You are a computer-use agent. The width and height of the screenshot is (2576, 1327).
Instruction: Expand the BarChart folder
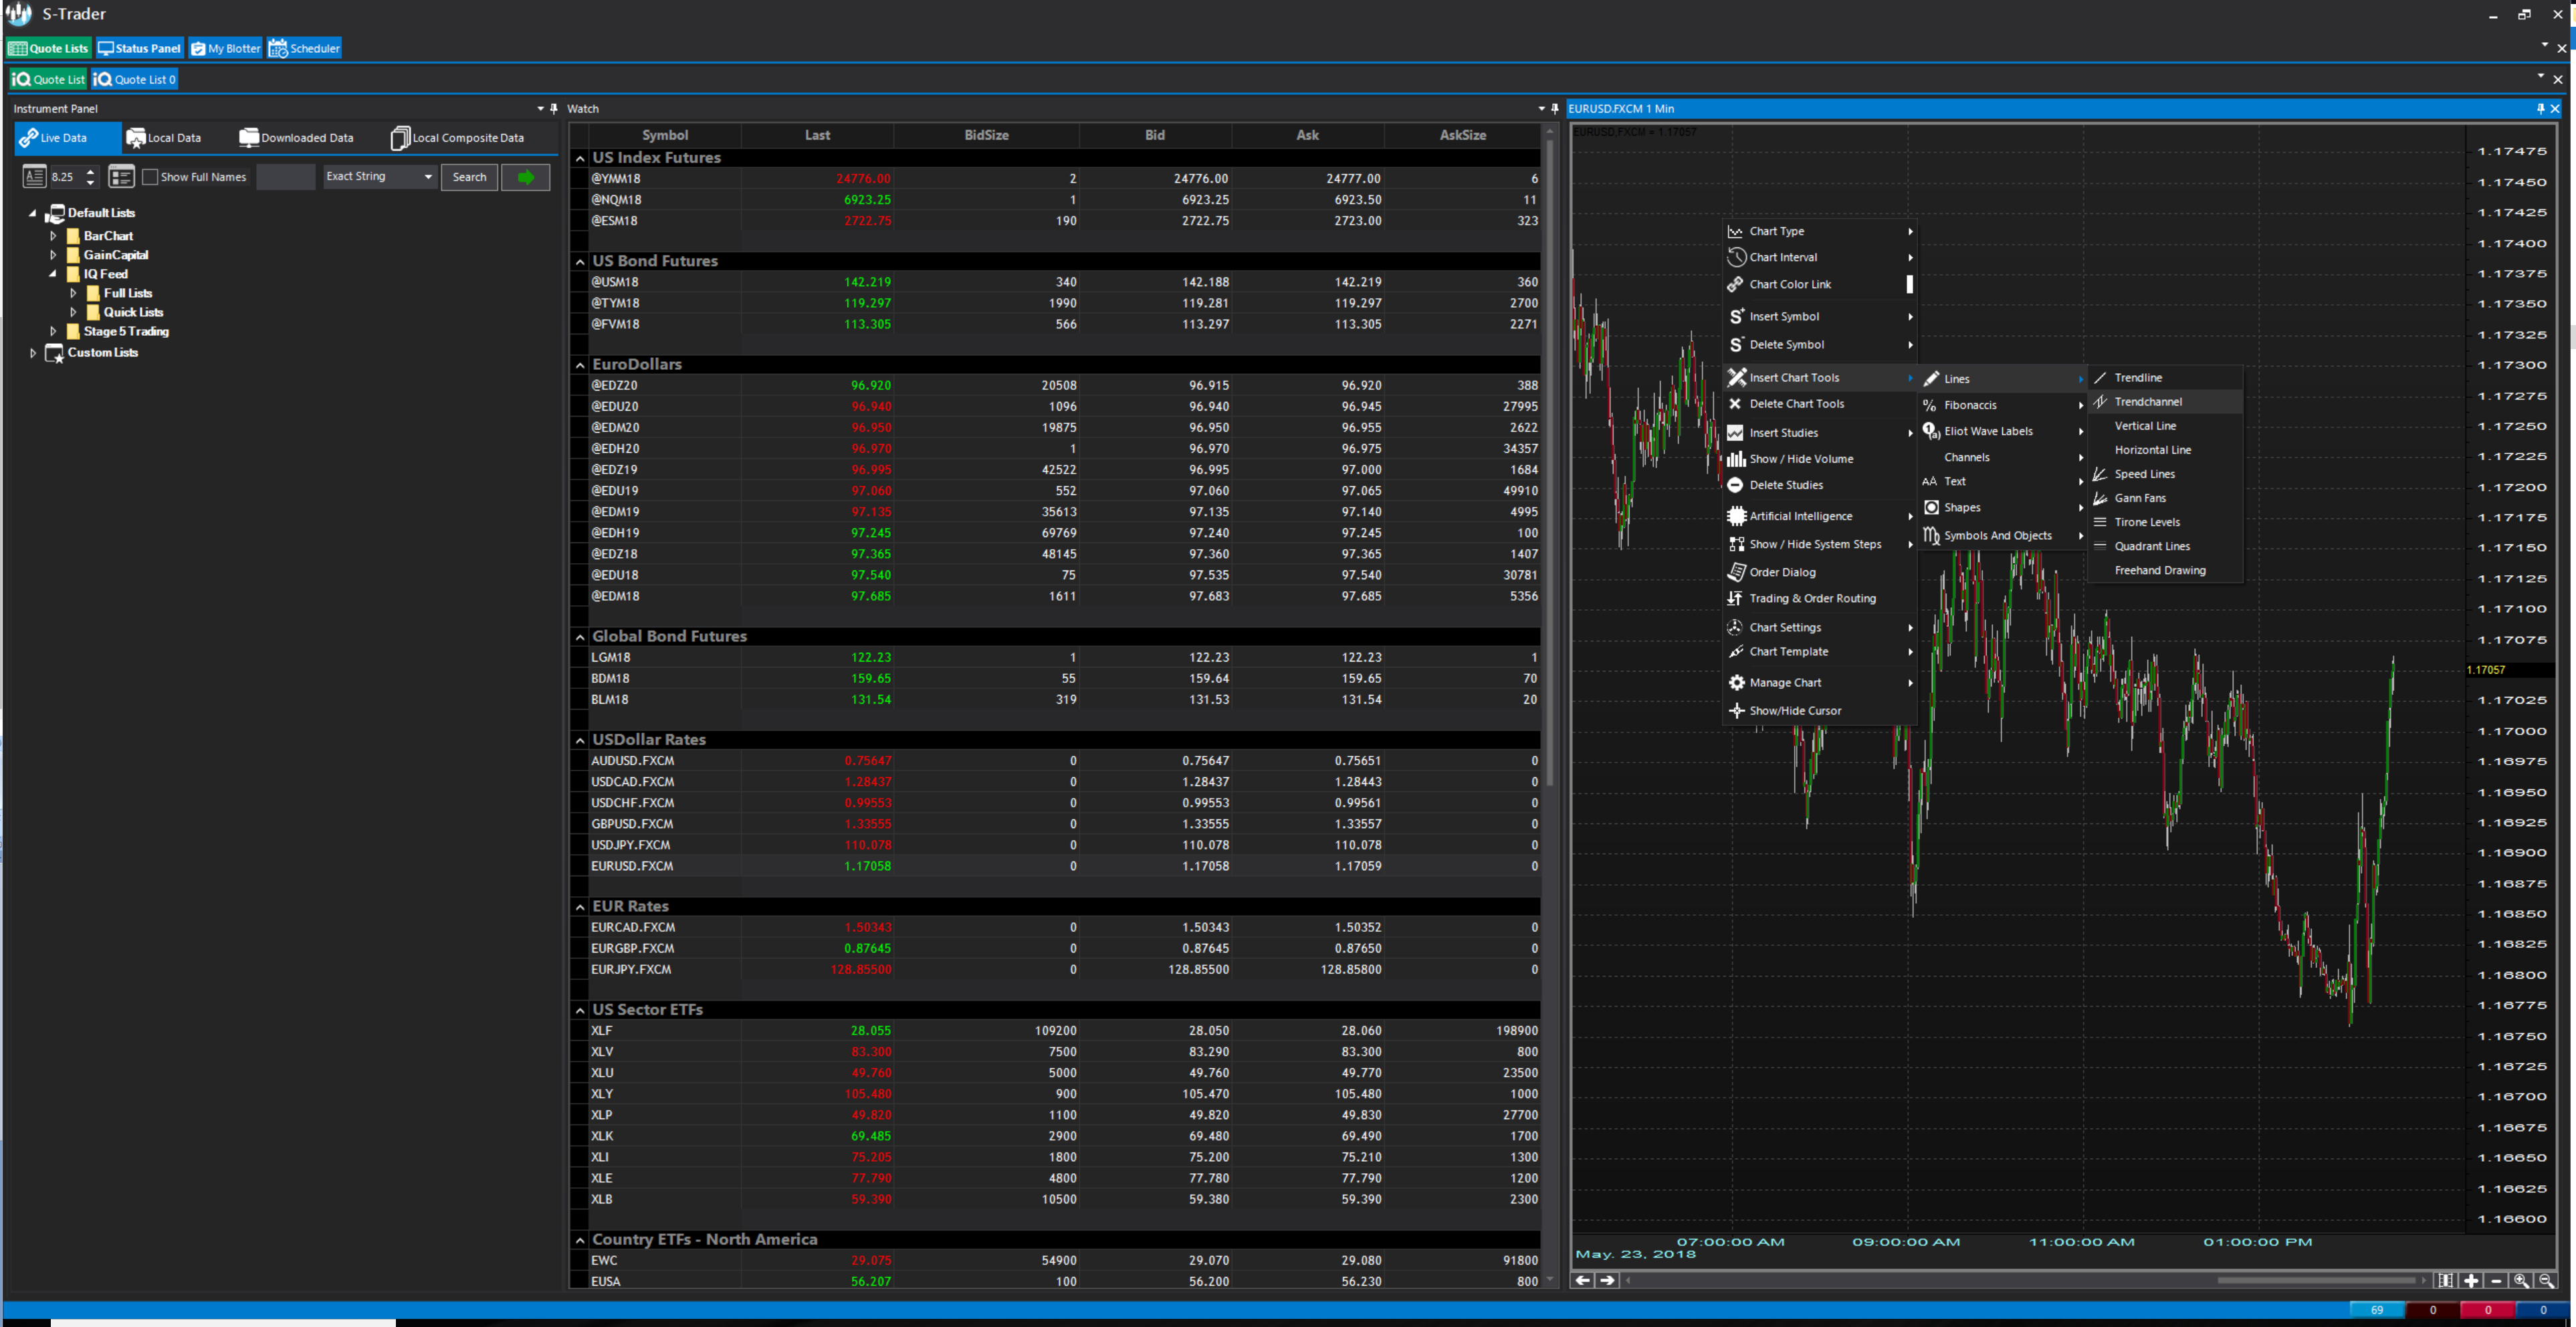(x=53, y=236)
